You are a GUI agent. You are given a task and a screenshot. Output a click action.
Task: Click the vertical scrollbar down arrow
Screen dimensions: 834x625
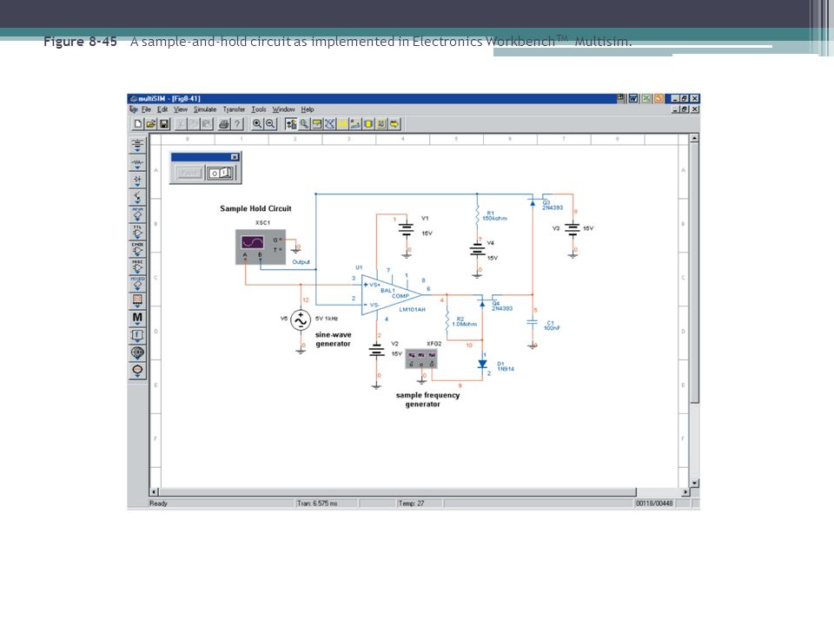[x=694, y=484]
